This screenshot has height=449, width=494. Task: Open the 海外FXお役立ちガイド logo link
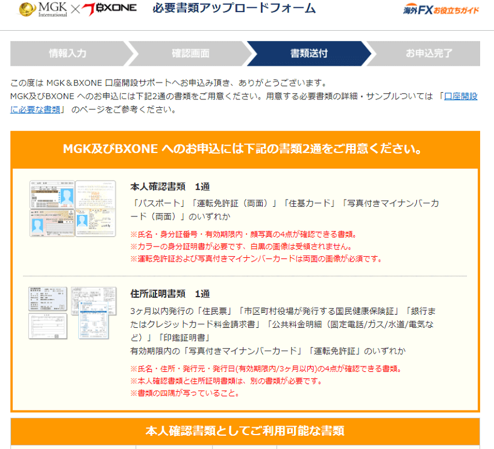pos(441,10)
